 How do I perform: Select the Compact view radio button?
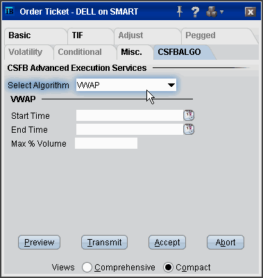[x=168, y=267]
